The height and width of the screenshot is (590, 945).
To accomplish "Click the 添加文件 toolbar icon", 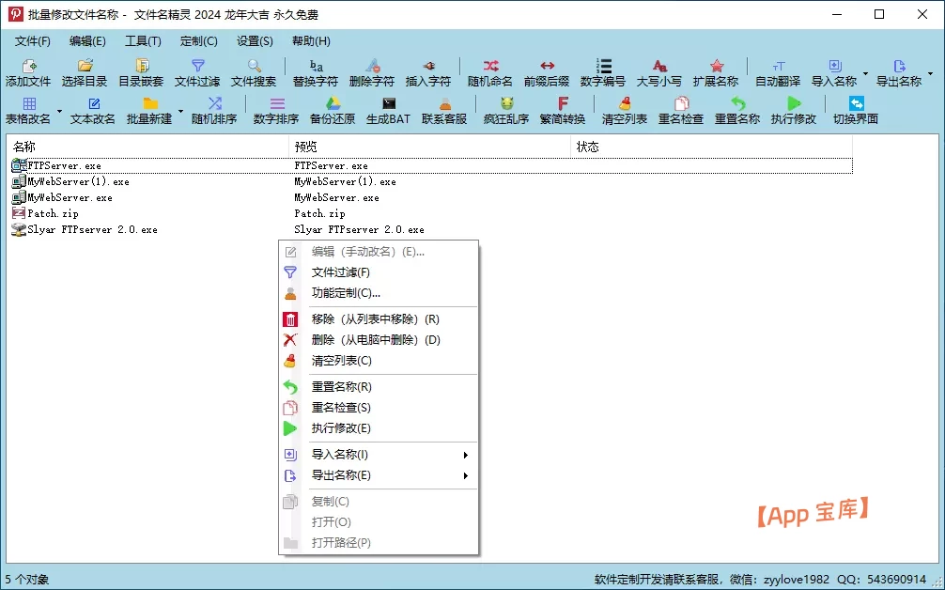I will click(28, 73).
